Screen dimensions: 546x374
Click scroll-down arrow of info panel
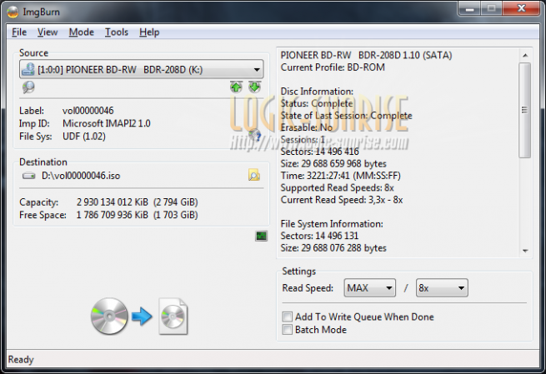[525, 251]
